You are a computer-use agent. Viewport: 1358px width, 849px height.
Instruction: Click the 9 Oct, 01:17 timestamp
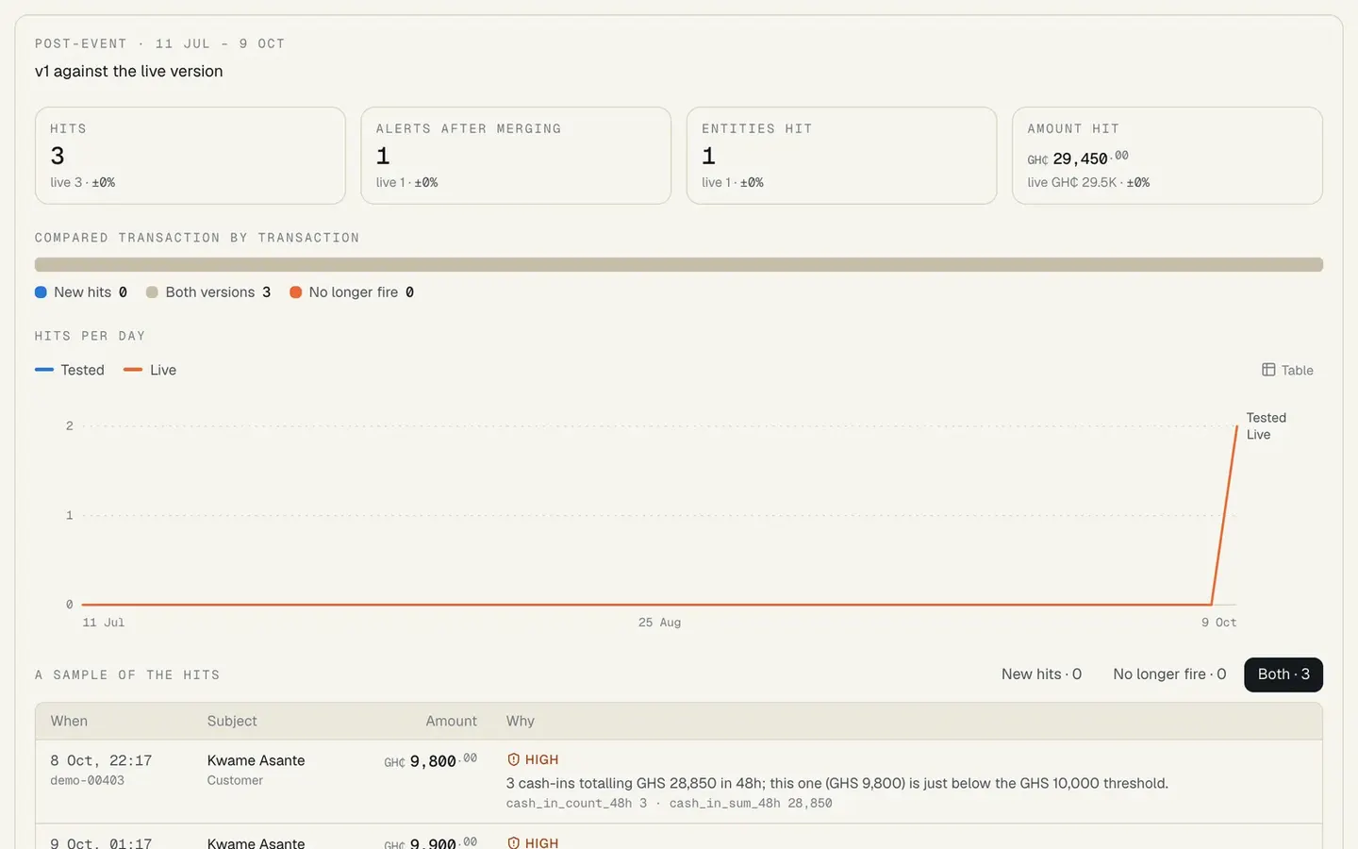[x=101, y=842]
